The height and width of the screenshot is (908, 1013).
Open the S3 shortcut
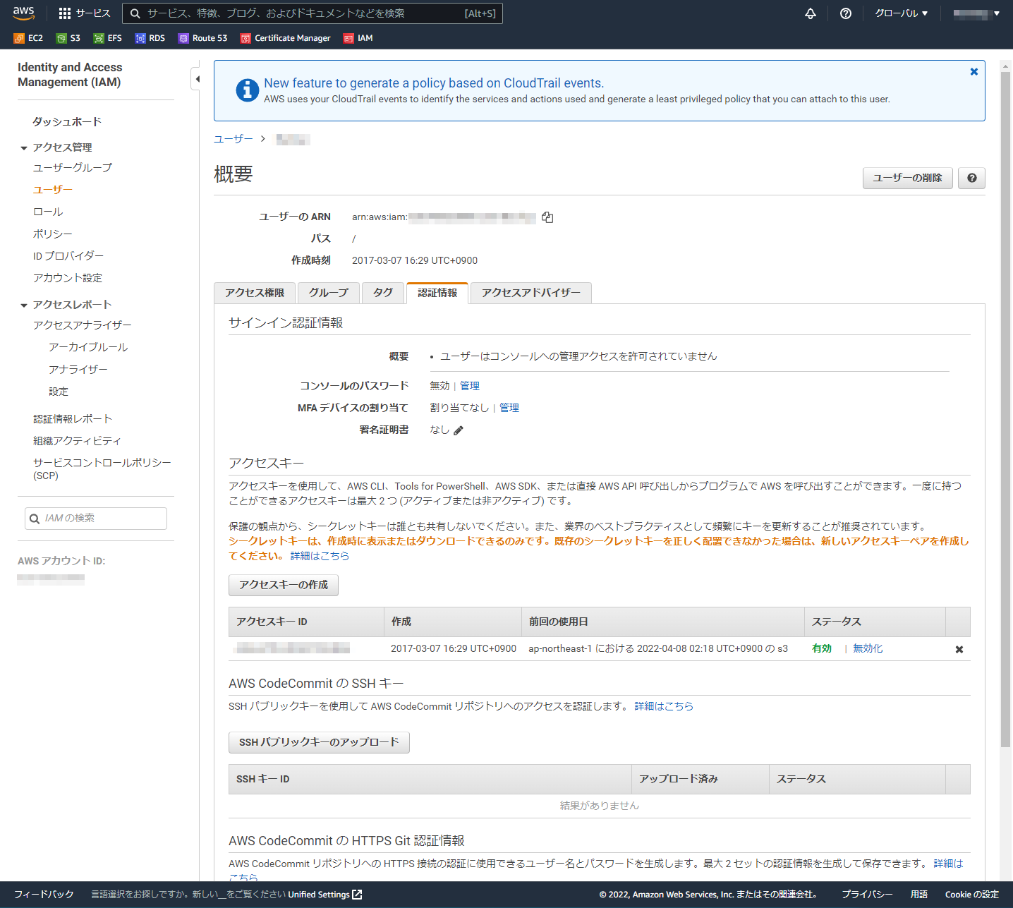pos(68,38)
